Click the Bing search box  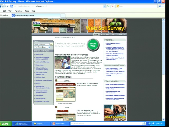pos(137,6)
